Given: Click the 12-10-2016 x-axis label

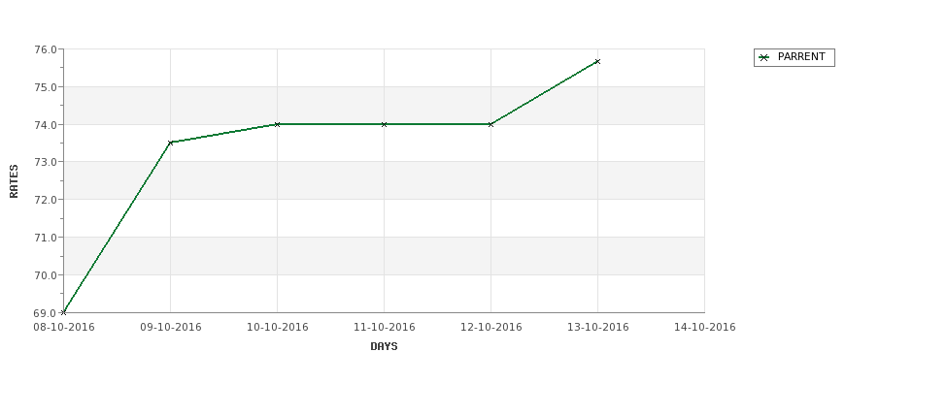Looking at the screenshot, I should pyautogui.click(x=491, y=328).
